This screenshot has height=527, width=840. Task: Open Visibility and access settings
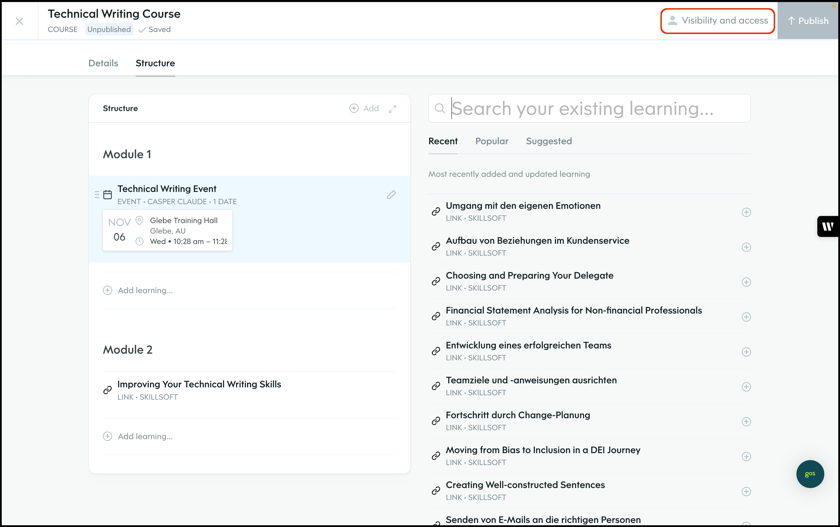click(x=717, y=21)
